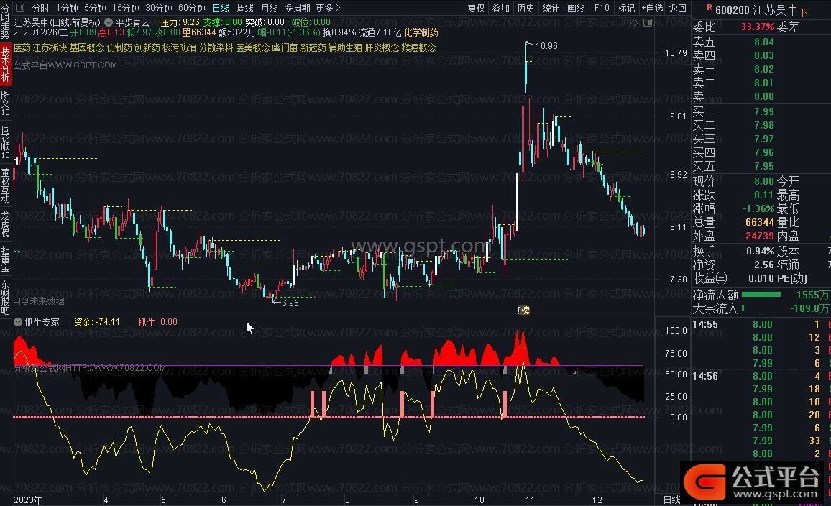Open the 历史 history button

[525, 8]
